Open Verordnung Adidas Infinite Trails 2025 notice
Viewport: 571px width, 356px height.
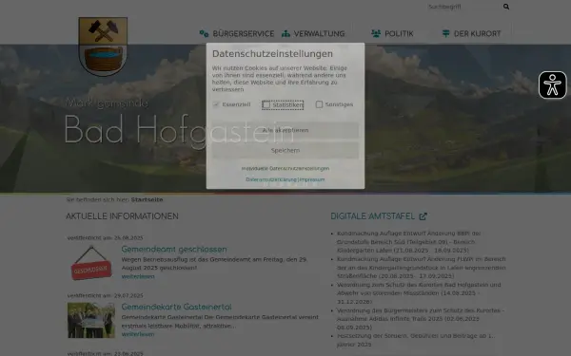[421, 319]
